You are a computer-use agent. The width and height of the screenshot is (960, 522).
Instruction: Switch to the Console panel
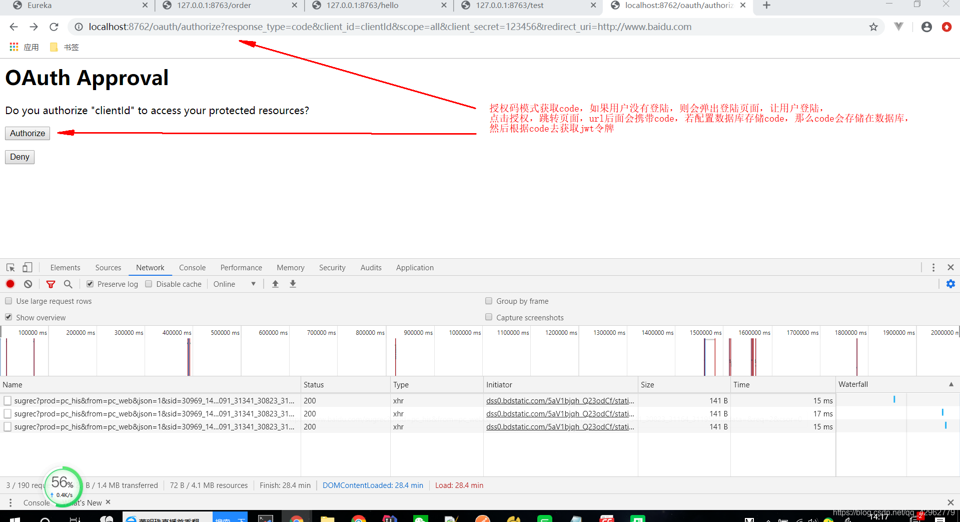click(x=192, y=268)
